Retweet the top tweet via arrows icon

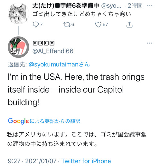pyautogui.click(x=67, y=25)
